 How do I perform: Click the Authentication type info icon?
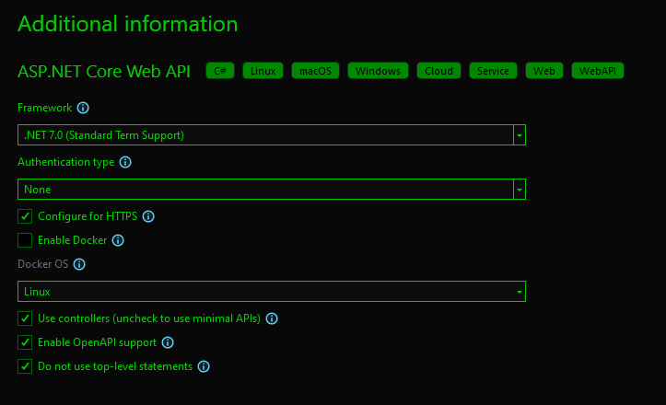click(126, 162)
